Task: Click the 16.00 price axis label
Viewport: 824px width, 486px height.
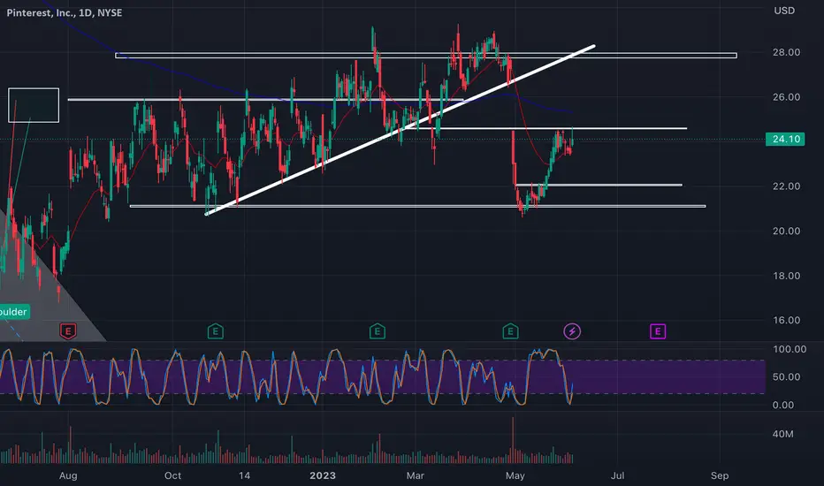Action: click(x=786, y=320)
